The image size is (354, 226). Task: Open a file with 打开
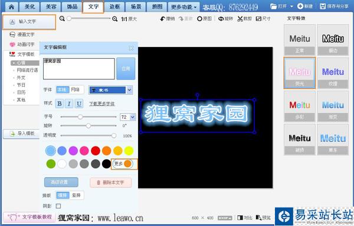click(278, 6)
